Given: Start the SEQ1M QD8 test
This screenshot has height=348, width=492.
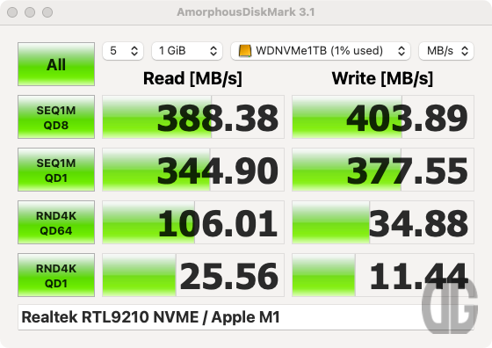Looking at the screenshot, I should click(x=56, y=117).
